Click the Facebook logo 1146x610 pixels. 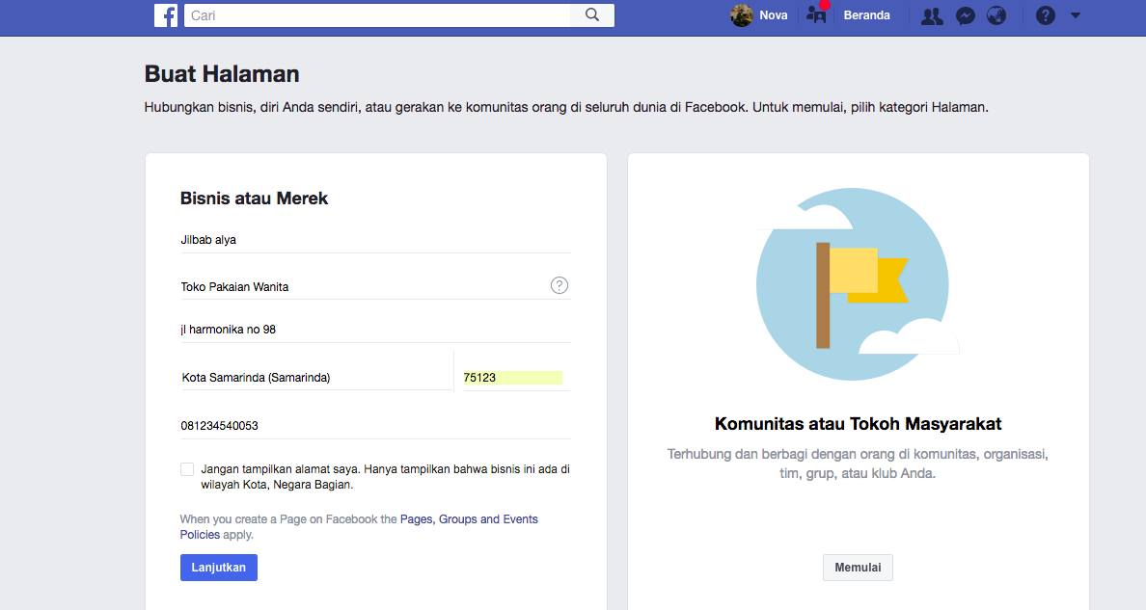pyautogui.click(x=166, y=14)
